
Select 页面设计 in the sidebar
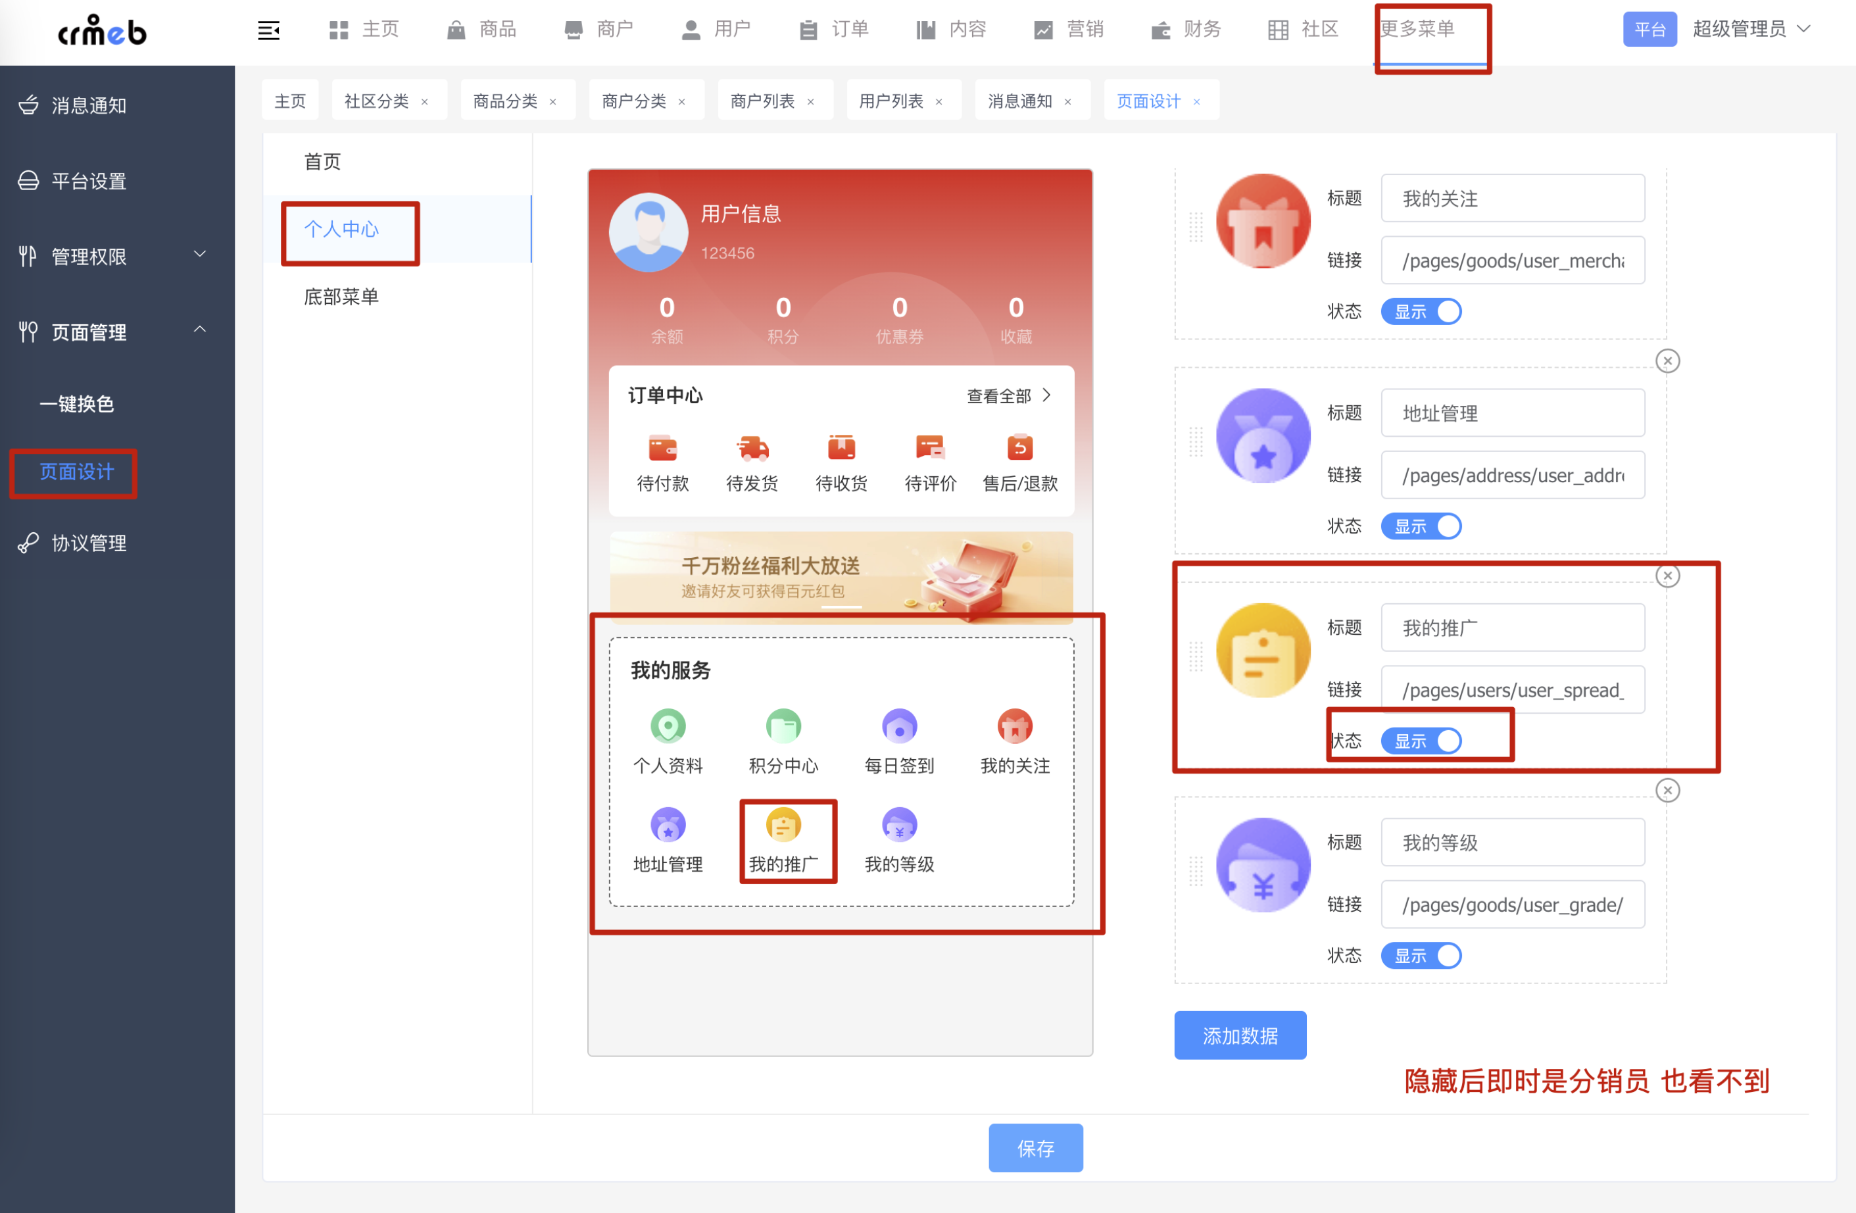click(x=77, y=472)
